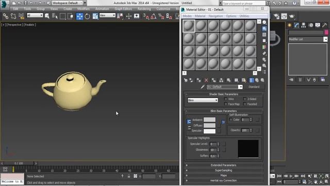Open the All selection filter dropdown
330x186 pixels.
(x=35, y=15)
